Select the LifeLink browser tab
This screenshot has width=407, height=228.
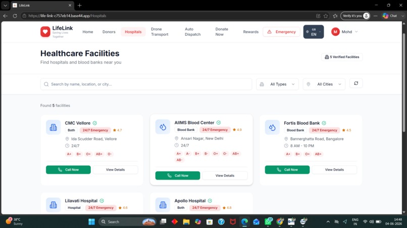42,5
